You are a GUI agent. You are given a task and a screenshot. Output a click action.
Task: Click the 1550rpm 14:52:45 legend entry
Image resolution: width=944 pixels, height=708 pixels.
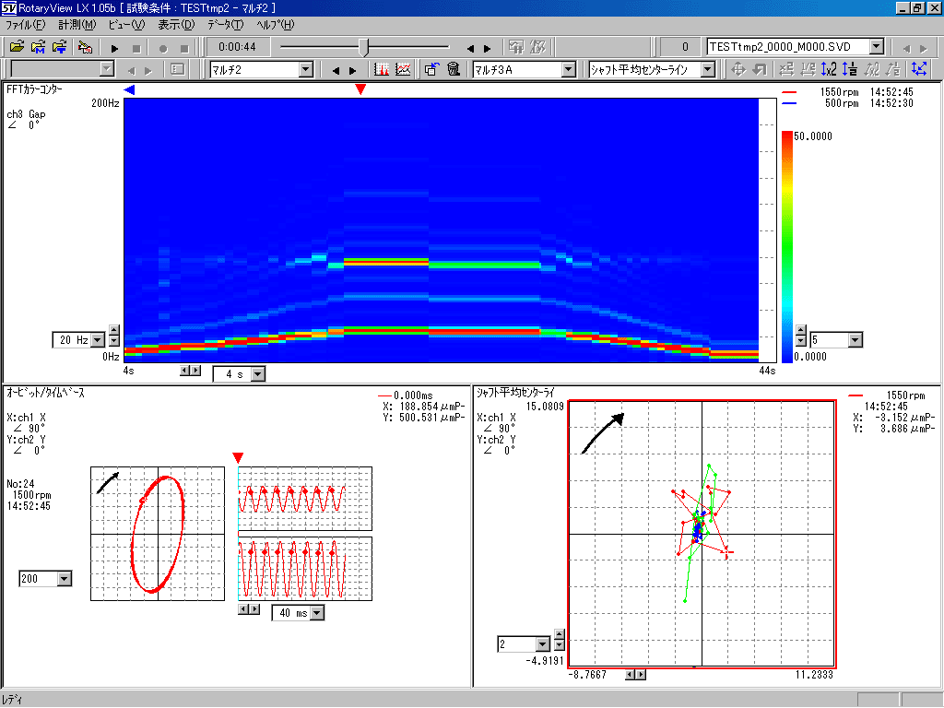[x=848, y=92]
